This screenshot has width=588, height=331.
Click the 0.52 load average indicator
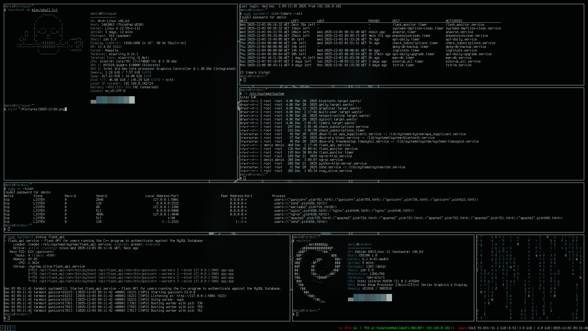(512, 328)
